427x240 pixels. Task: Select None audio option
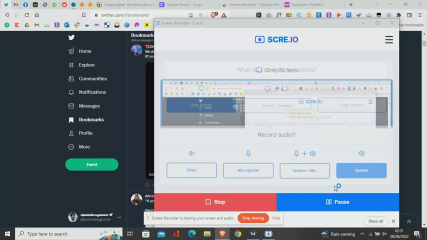pyautogui.click(x=191, y=170)
